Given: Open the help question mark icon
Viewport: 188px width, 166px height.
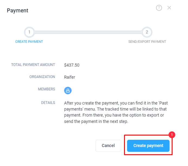Looking at the screenshot, I should [159, 8].
